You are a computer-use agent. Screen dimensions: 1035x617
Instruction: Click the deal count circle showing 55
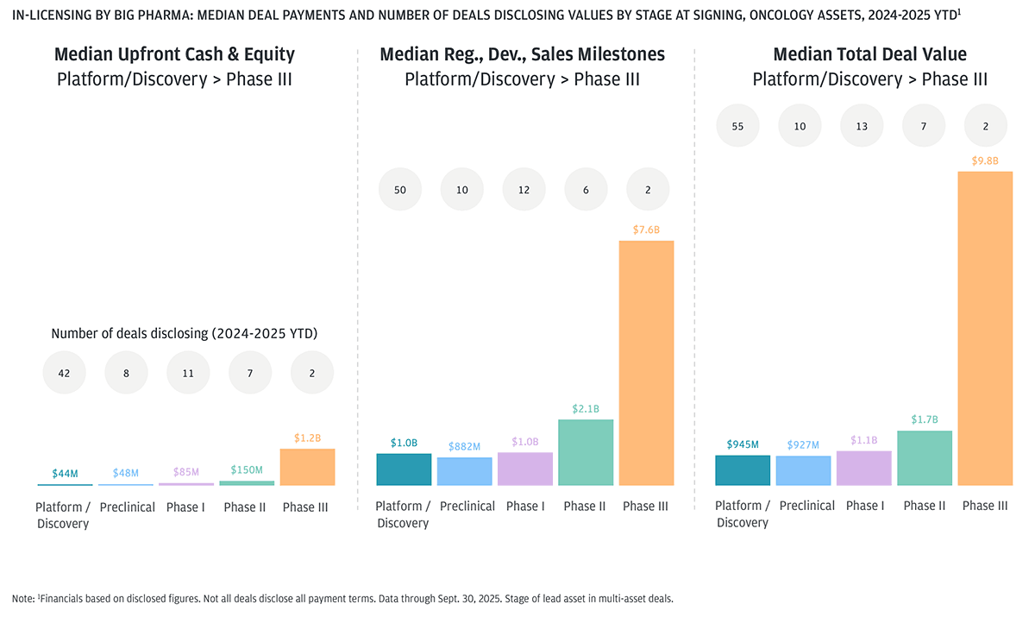click(737, 126)
